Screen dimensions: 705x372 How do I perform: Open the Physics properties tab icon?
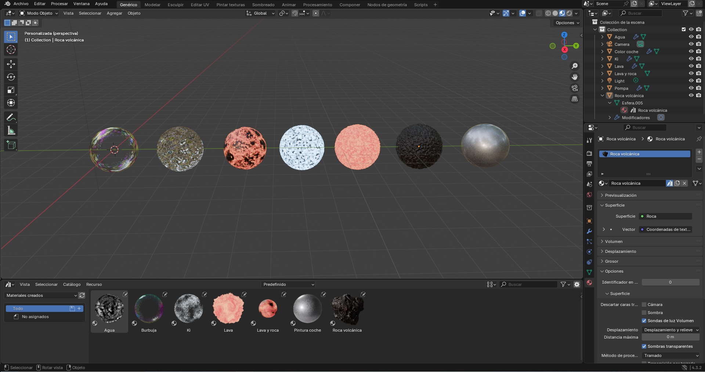(x=589, y=252)
